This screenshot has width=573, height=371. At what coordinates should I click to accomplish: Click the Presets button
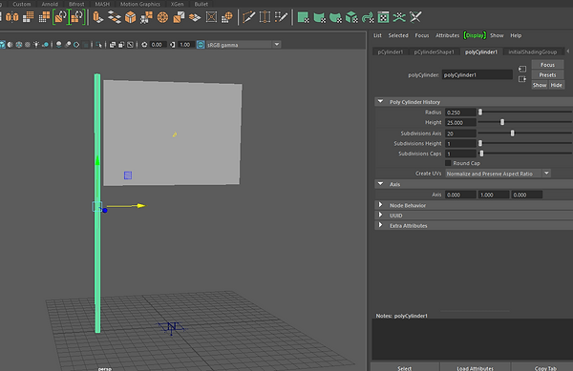point(547,74)
